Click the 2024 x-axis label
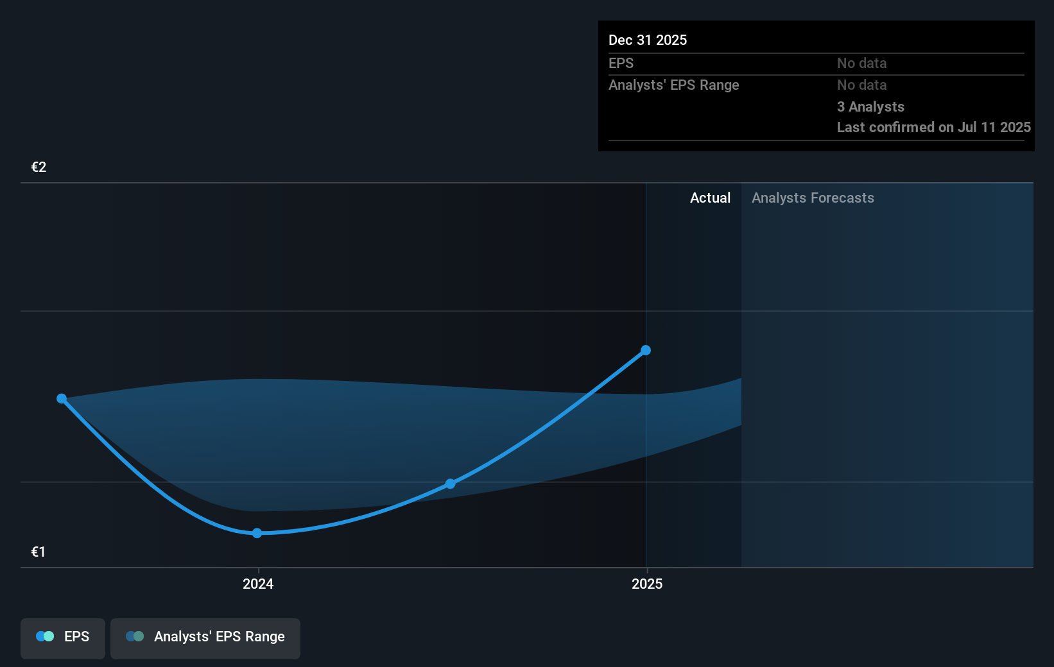 258,584
